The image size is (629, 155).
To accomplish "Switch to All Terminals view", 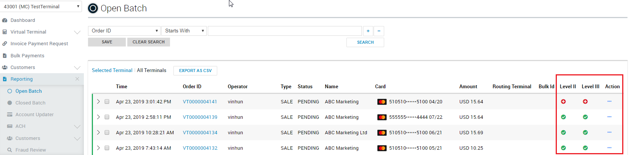I will coord(151,71).
